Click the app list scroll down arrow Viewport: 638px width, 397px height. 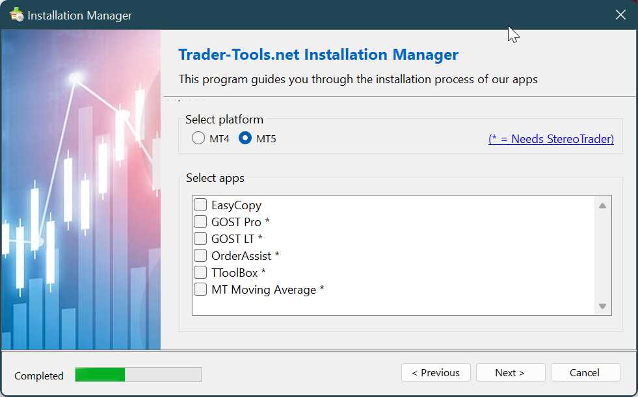(x=603, y=306)
